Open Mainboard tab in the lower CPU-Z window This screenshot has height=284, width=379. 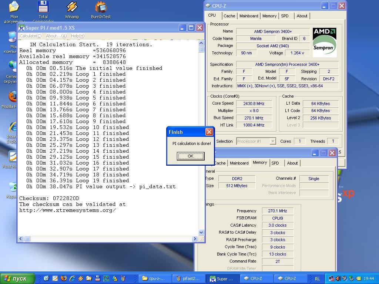coord(239,163)
